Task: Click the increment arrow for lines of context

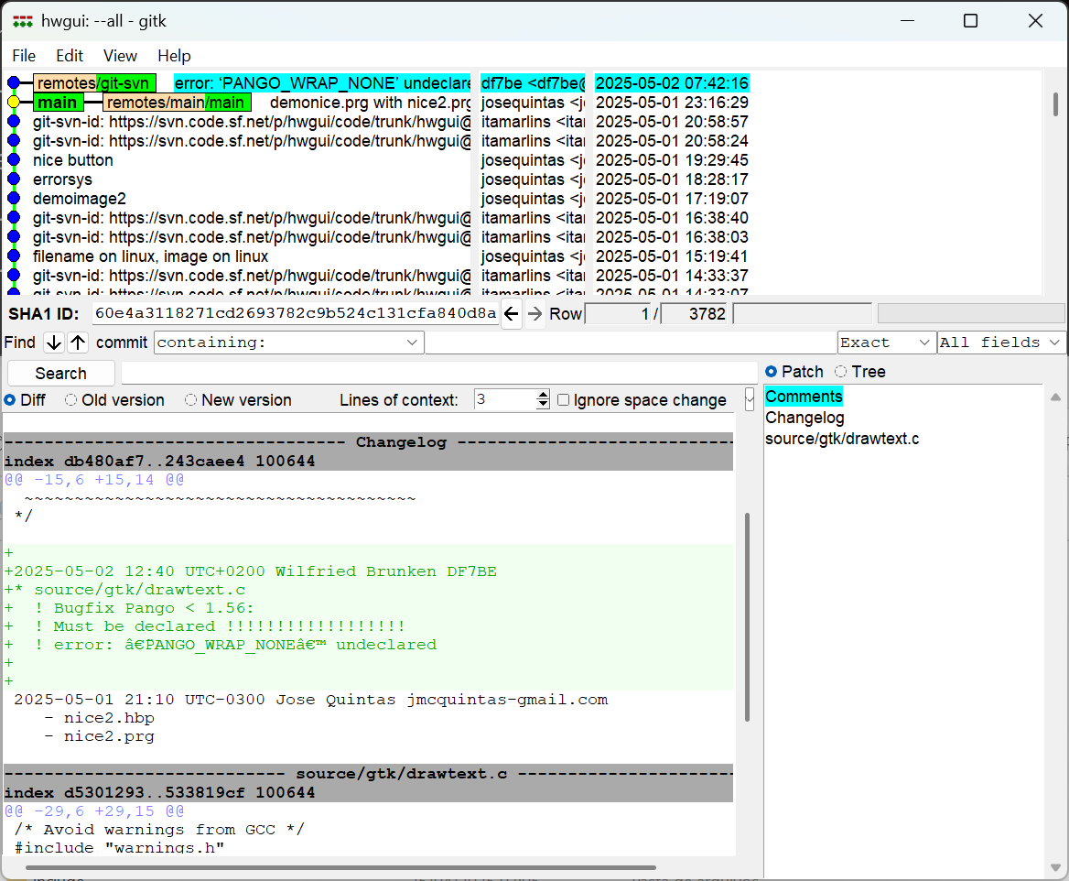Action: tap(543, 396)
